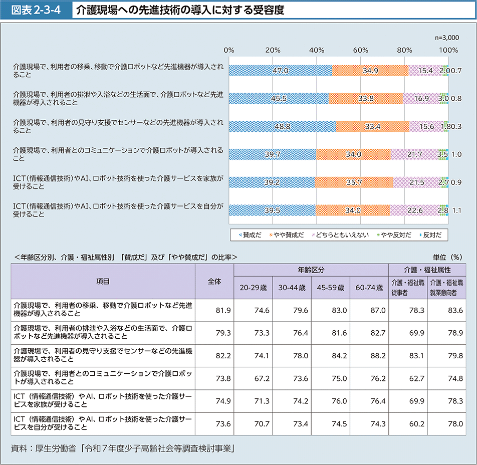
Task: Click the 20-29歳 column header
Action: pyautogui.click(x=253, y=288)
